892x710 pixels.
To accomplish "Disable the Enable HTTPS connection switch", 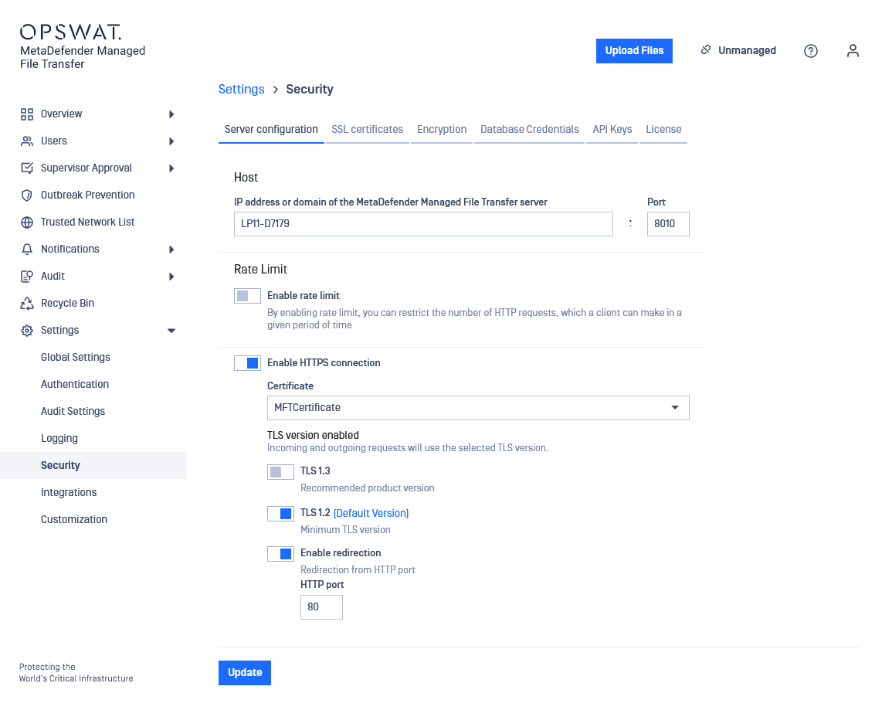I will pyautogui.click(x=247, y=363).
